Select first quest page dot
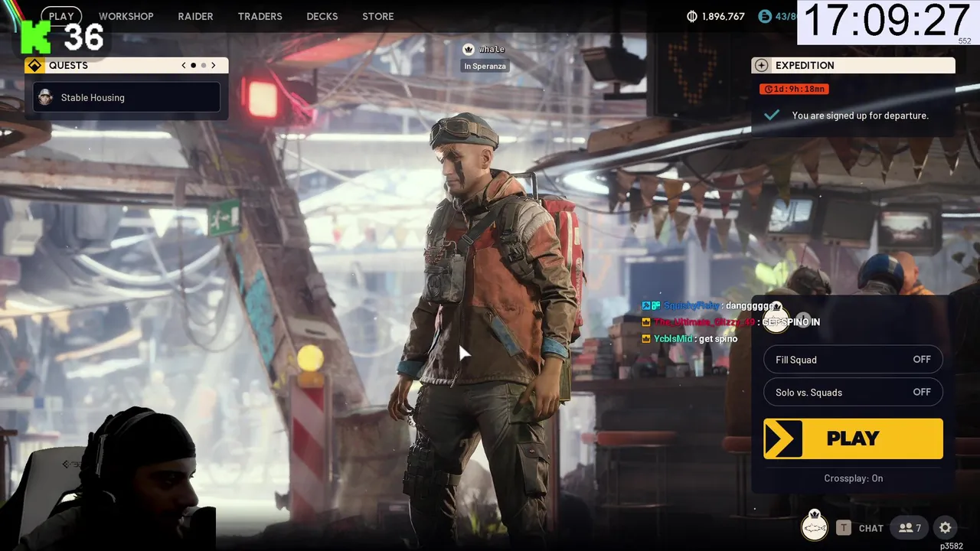Screen dimensions: 980x551 point(193,65)
